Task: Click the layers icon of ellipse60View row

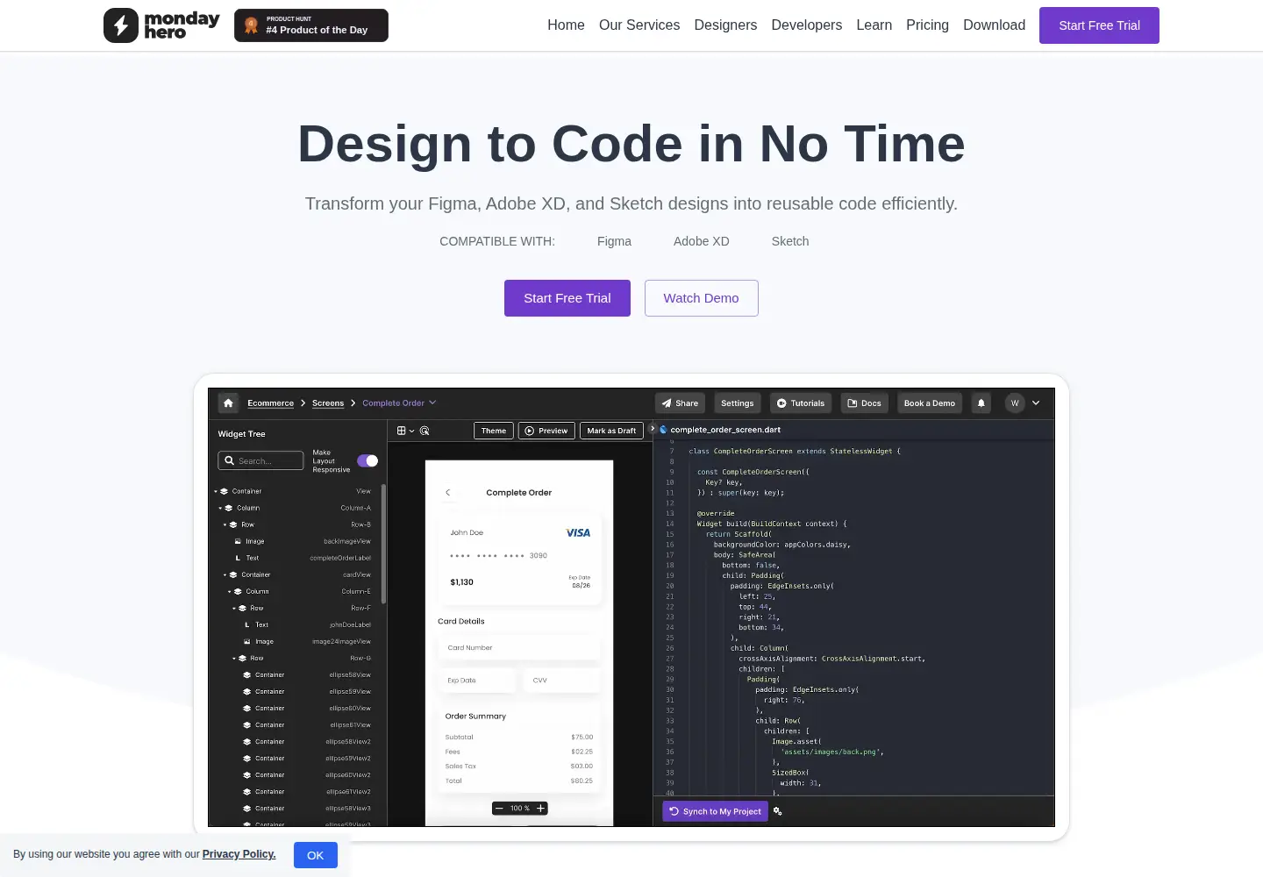Action: [247, 709]
